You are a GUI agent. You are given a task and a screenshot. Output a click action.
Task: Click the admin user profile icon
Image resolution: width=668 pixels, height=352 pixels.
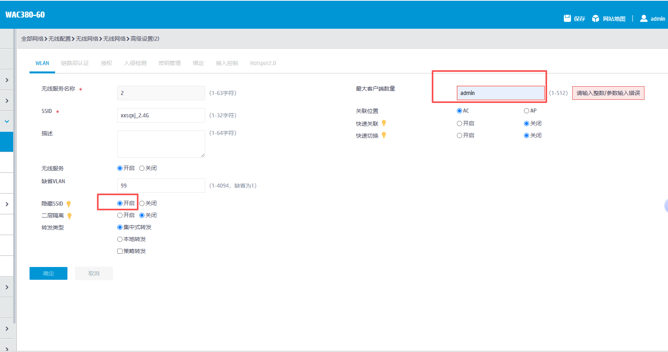[644, 18]
